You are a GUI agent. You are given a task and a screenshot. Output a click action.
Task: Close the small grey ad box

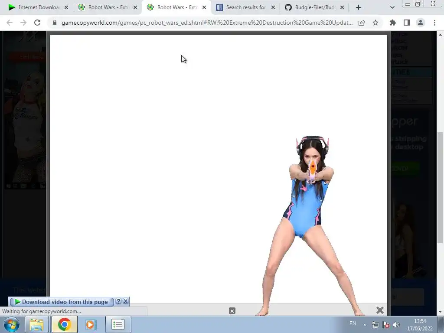[x=232, y=311]
